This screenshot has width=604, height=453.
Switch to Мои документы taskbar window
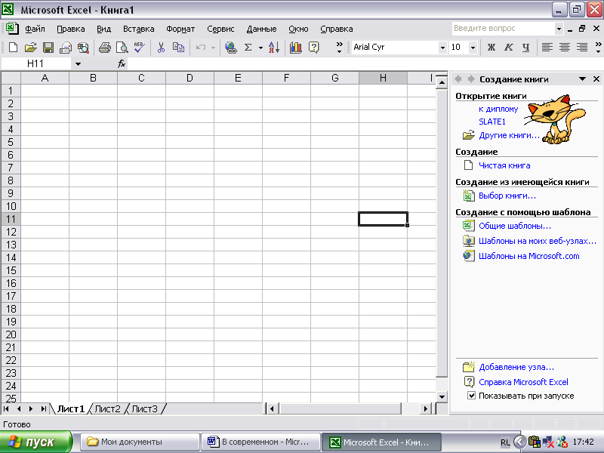[140, 442]
